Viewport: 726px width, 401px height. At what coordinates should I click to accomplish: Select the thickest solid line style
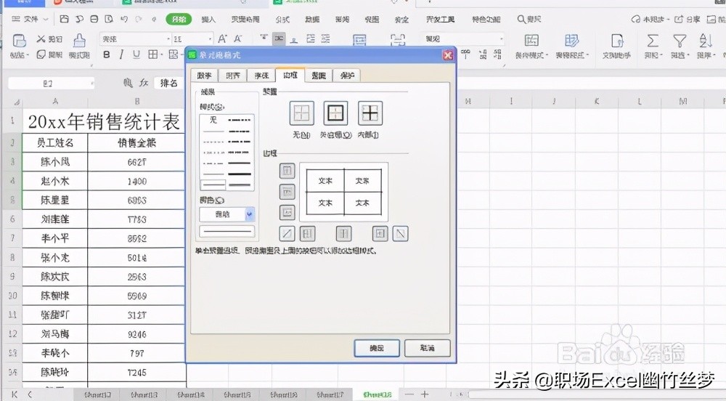point(240,174)
